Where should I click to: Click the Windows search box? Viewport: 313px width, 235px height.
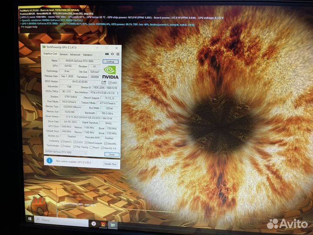(x=61, y=220)
